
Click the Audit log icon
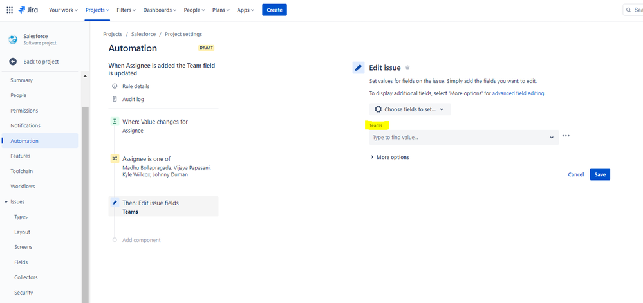pos(115,99)
